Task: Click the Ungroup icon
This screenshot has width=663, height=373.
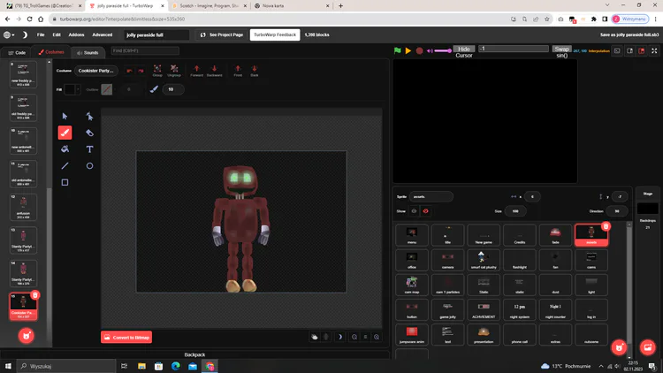Action: tap(174, 70)
